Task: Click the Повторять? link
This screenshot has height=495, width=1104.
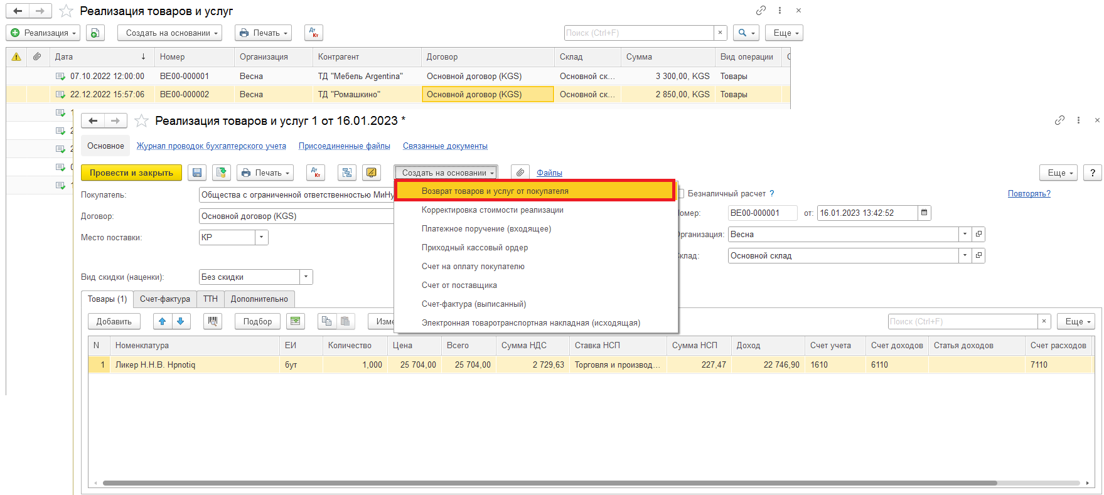Action: coord(1029,193)
